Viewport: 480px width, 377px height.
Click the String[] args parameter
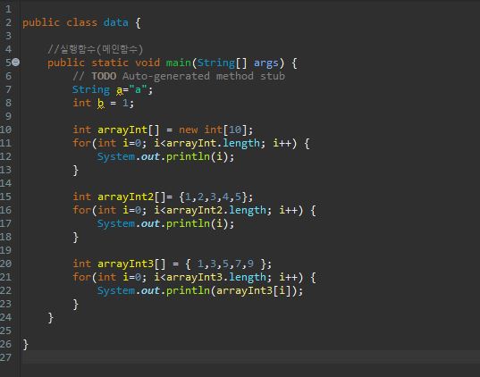[238, 63]
